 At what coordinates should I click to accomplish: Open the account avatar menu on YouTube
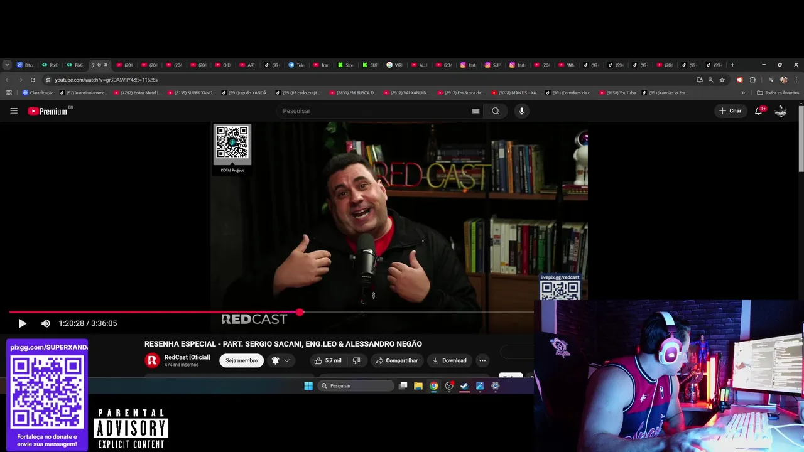[781, 111]
